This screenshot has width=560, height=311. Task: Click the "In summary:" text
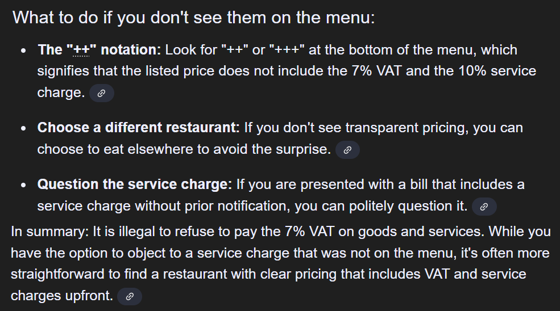[x=45, y=232]
